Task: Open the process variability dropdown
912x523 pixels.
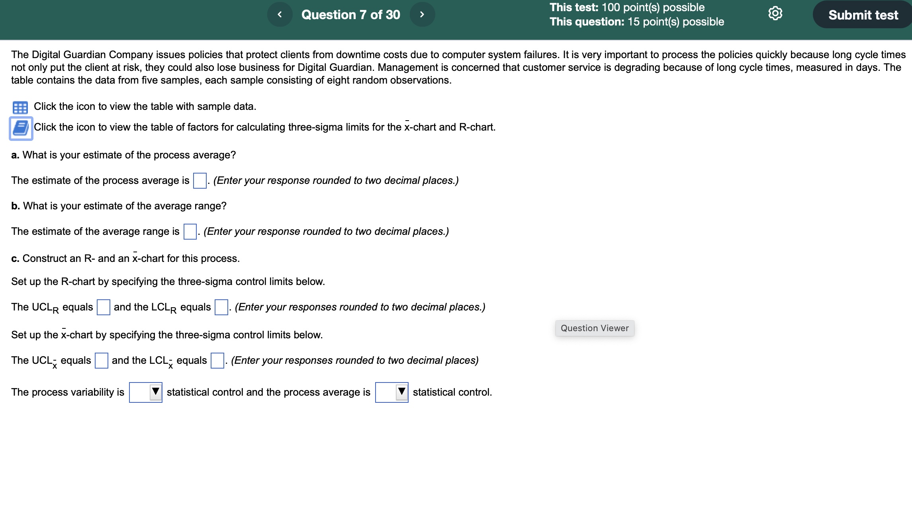Action: coord(145,392)
